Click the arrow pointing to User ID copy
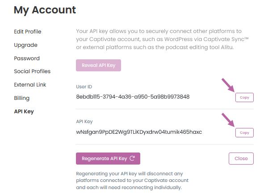The image size is (268, 194). (228, 85)
